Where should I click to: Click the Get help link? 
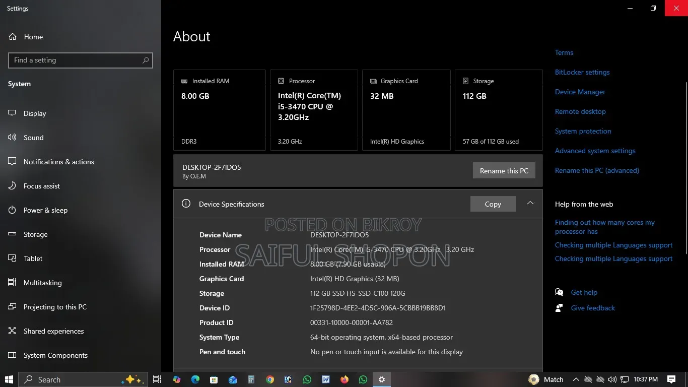coord(584,292)
